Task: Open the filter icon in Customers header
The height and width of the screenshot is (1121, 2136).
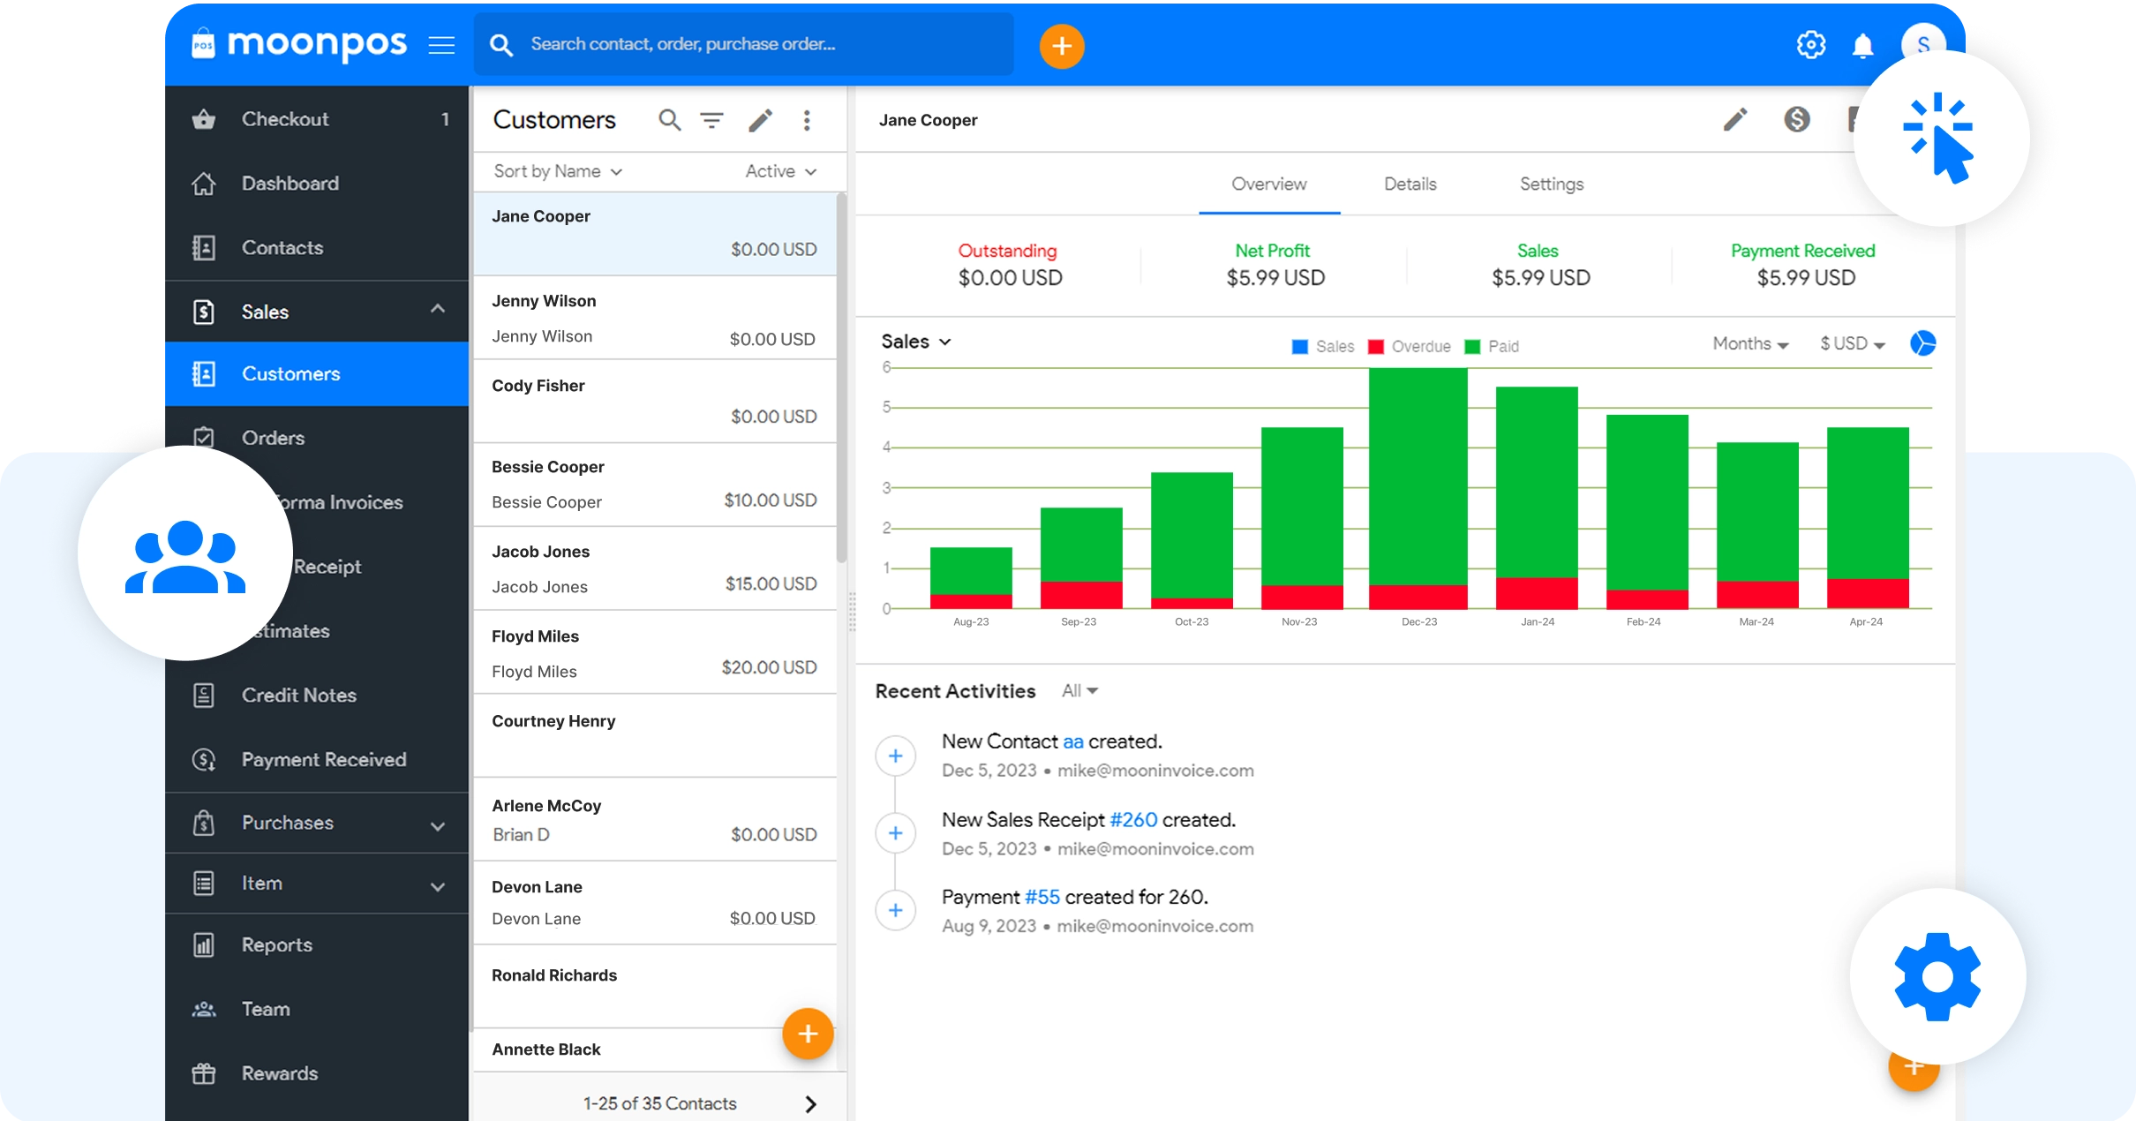Action: (x=712, y=120)
